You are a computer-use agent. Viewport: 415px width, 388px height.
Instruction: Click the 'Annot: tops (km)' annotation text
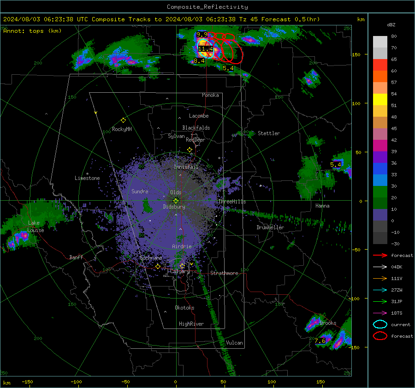[32, 31]
